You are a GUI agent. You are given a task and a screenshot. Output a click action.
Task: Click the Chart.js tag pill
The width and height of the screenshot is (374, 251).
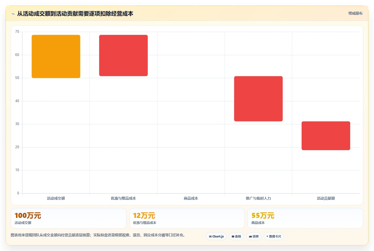coord(216,236)
